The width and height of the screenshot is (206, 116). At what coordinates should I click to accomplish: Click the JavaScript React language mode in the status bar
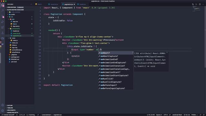coord(177,115)
